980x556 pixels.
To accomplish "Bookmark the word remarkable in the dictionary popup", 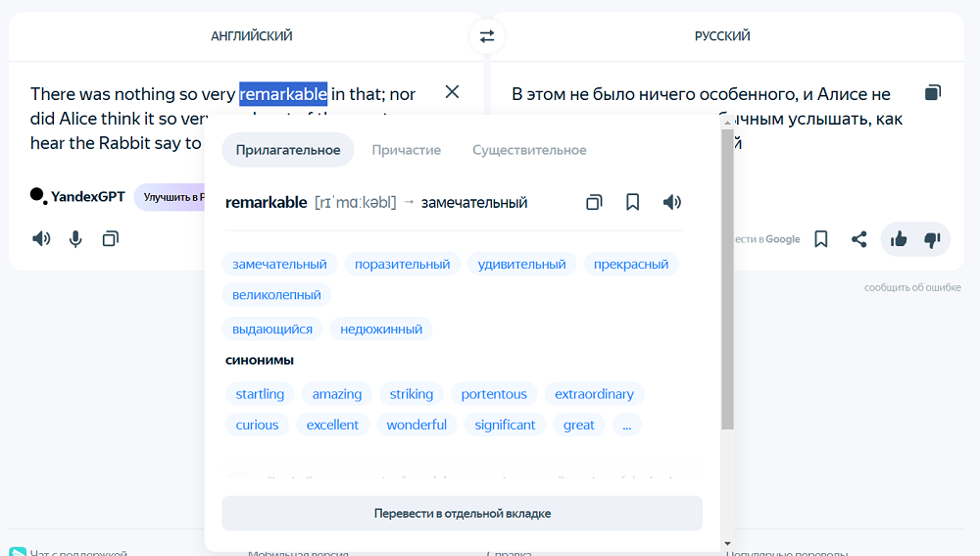I will tap(633, 202).
